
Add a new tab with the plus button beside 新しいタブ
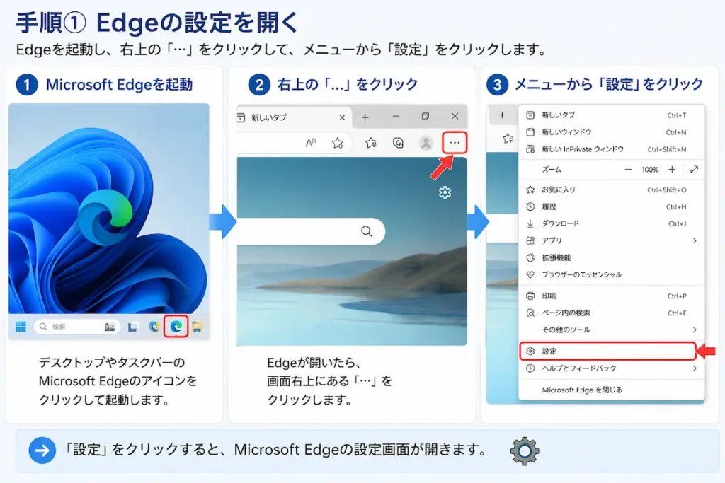pyautogui.click(x=365, y=117)
